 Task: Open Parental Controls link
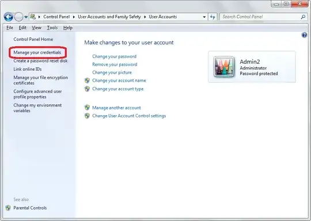[x=30, y=208]
